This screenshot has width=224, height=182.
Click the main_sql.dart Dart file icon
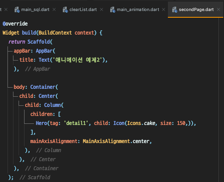click(17, 10)
